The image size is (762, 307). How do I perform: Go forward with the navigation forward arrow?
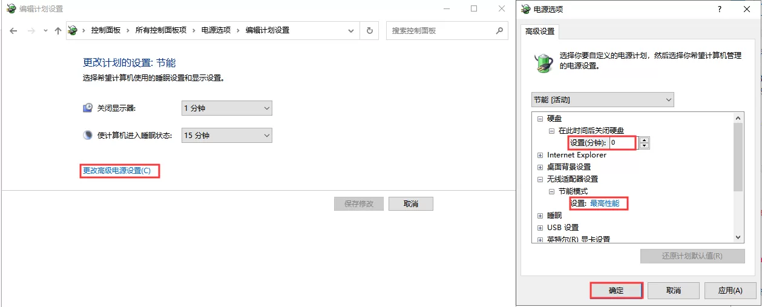(31, 30)
